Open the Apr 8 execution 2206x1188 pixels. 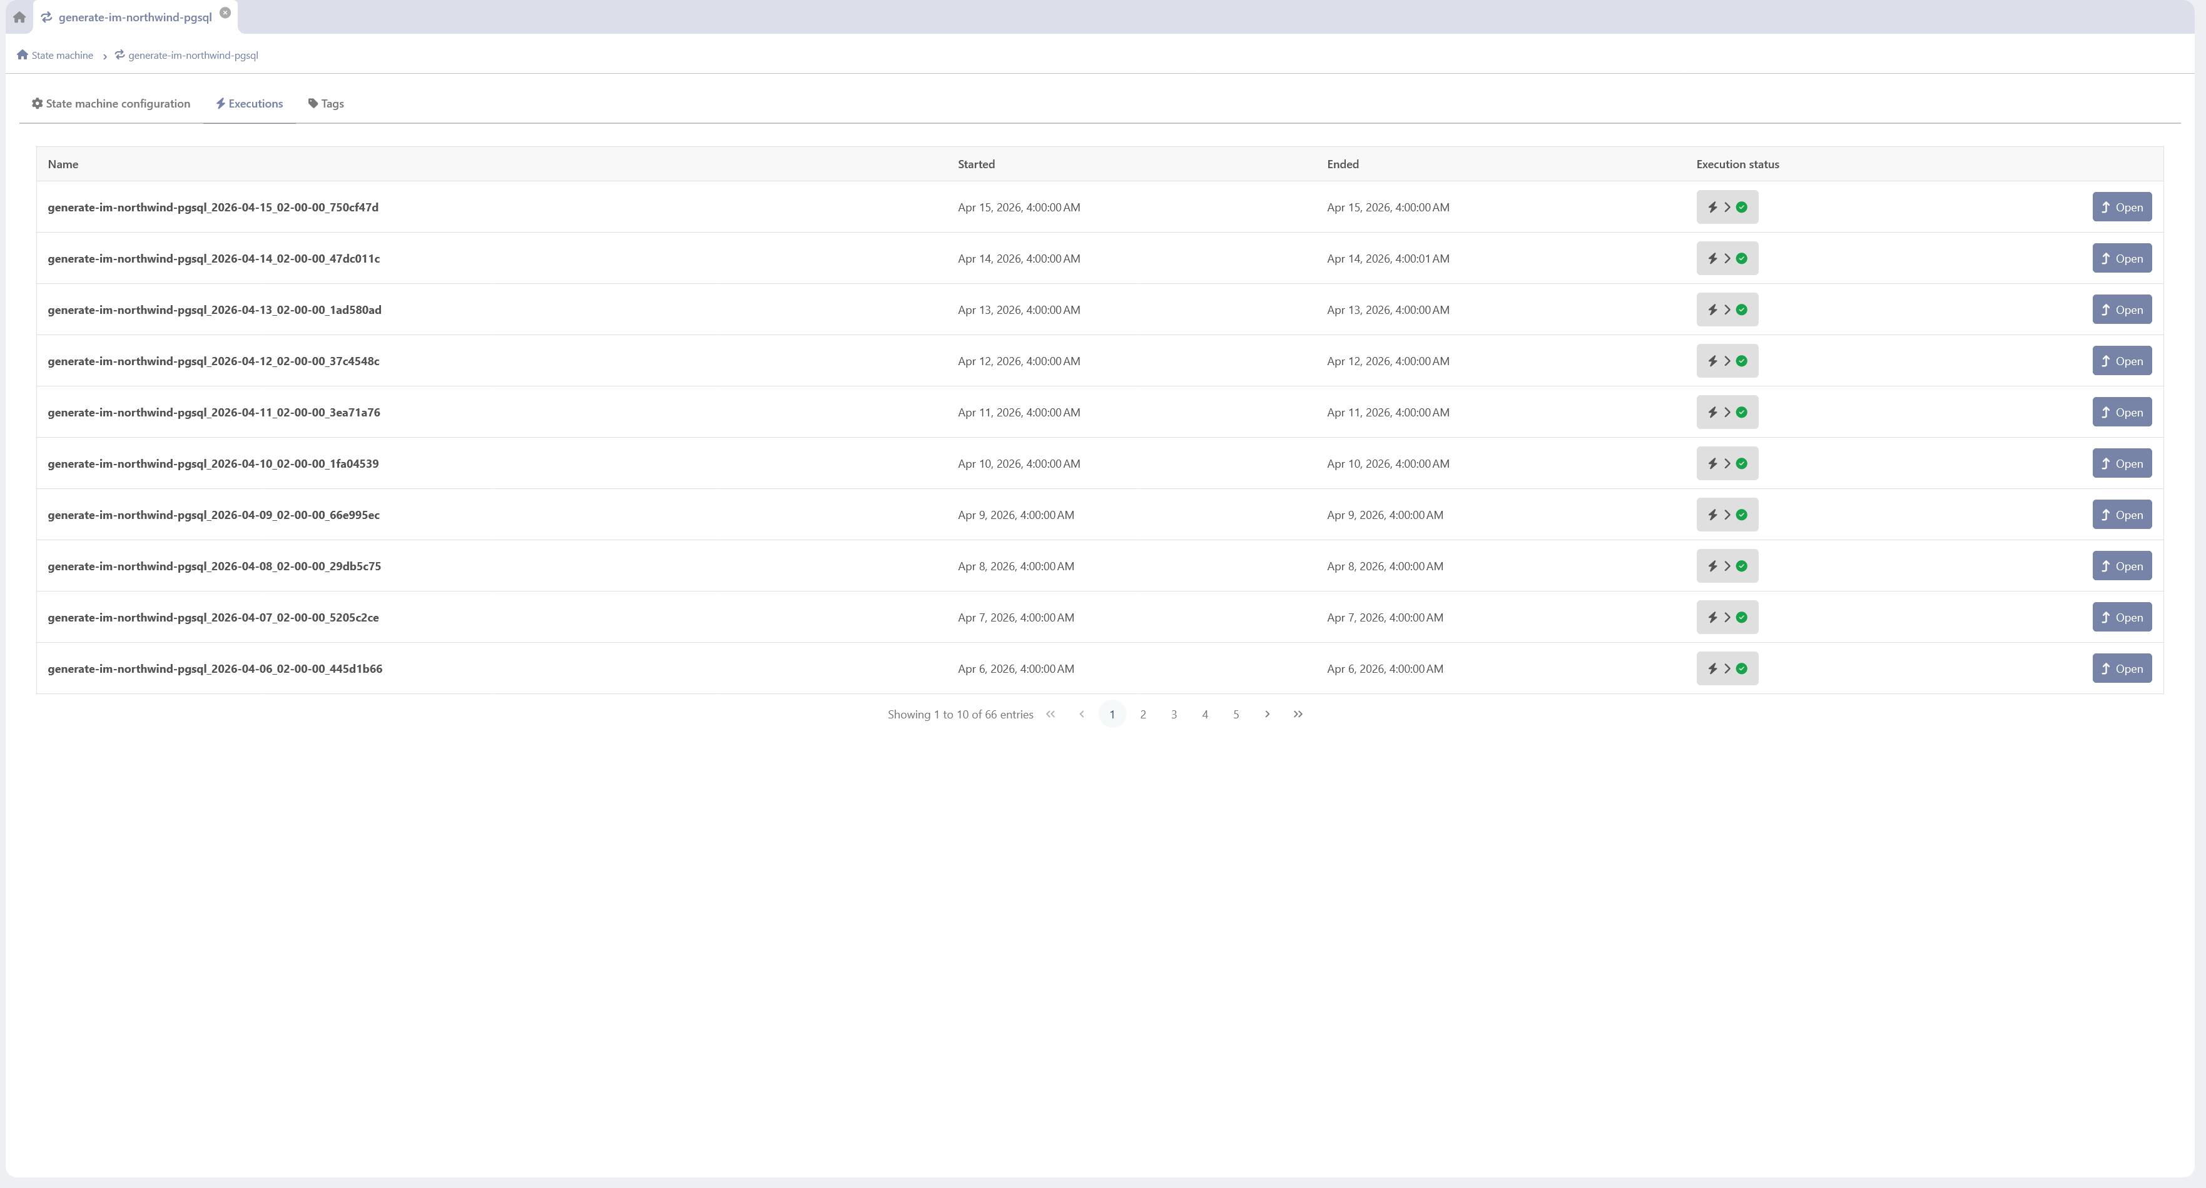pos(2121,566)
